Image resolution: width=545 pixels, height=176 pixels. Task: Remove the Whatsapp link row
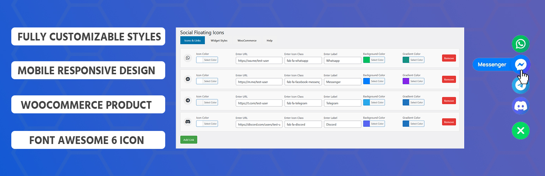(449, 58)
